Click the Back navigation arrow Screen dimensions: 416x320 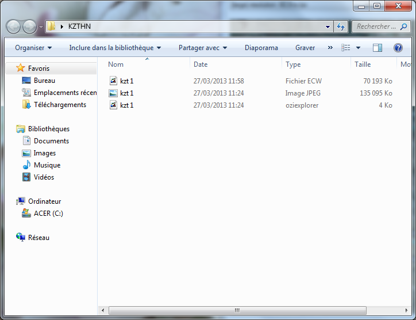[x=13, y=26]
